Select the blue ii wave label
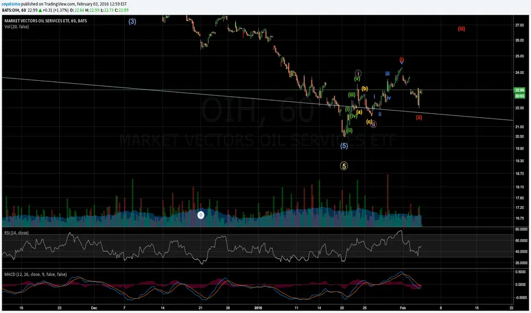 coord(379,114)
